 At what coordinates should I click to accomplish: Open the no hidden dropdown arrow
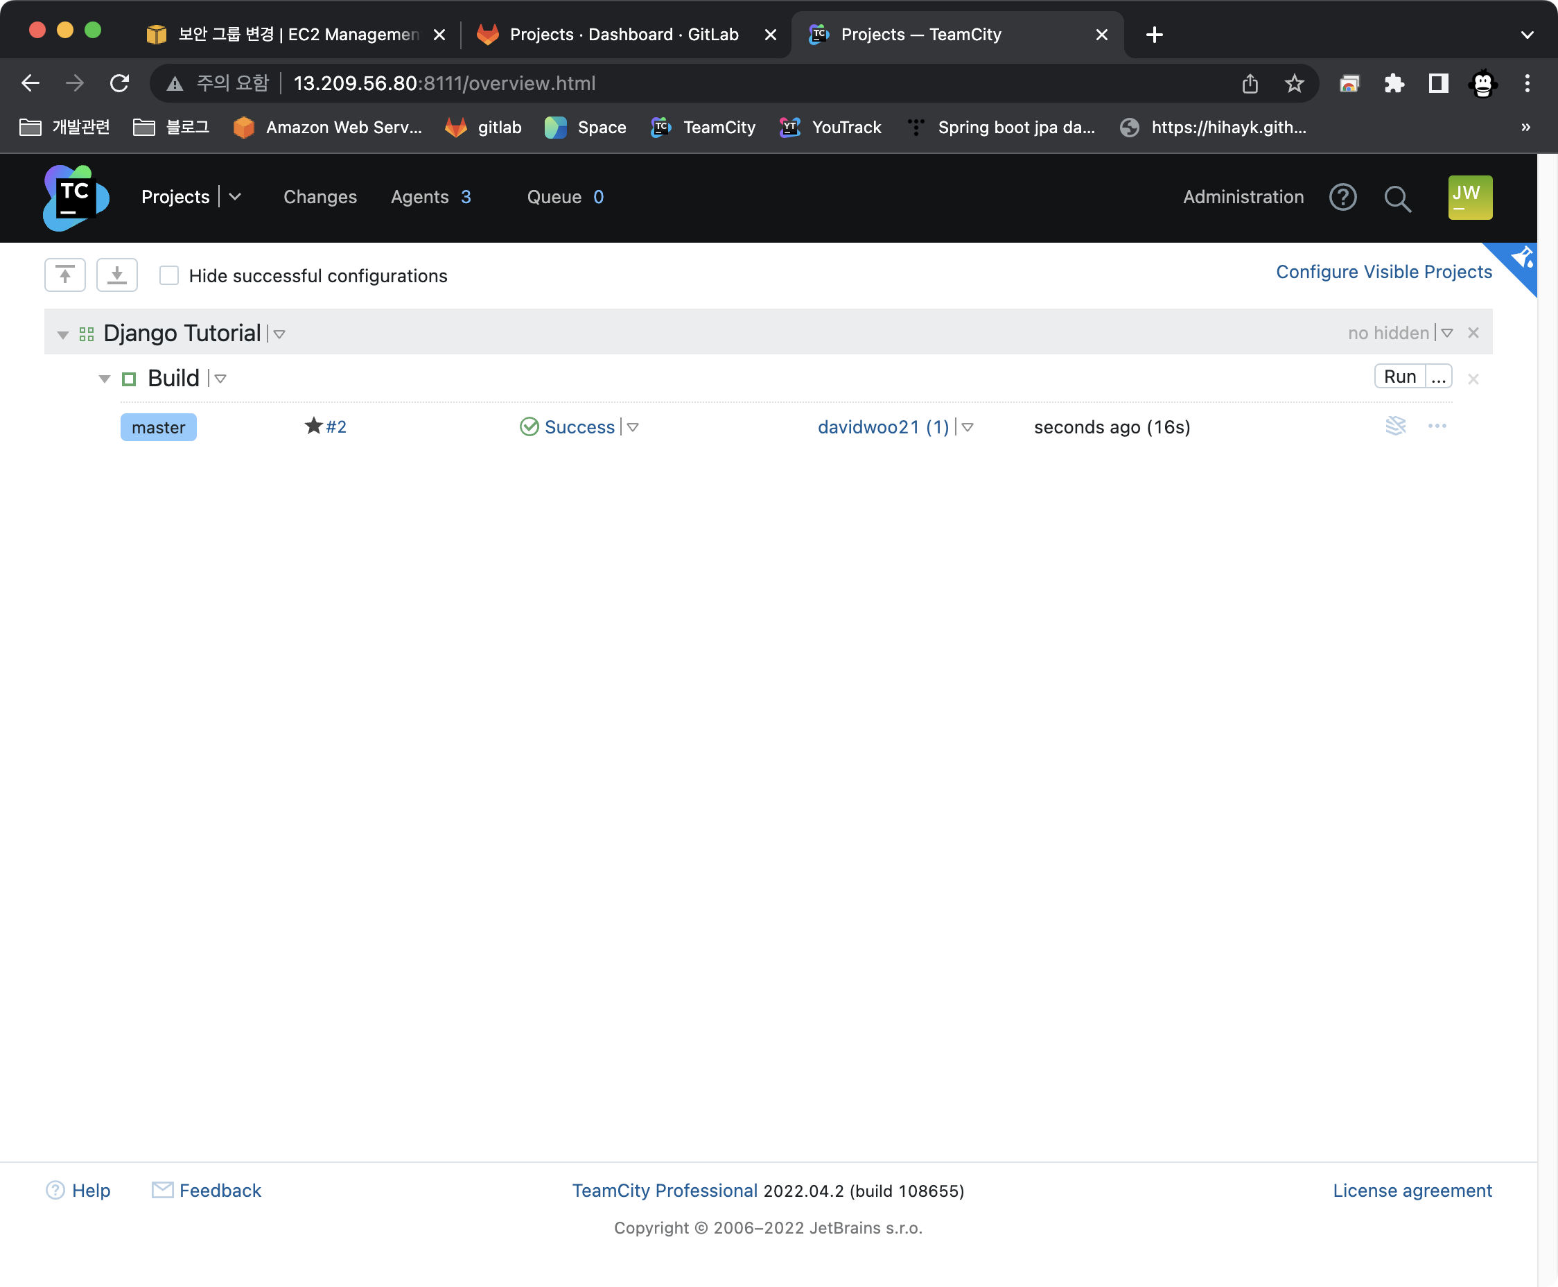point(1447,333)
